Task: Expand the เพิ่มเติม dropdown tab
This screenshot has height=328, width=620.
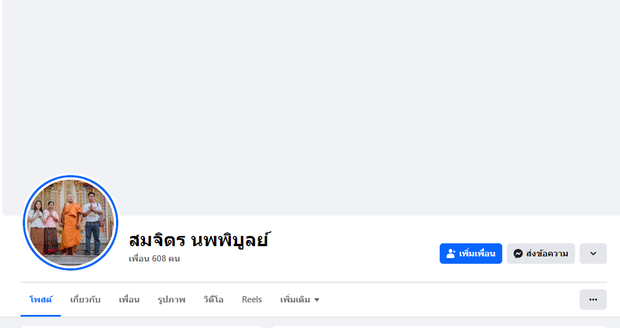Action: 295,300
